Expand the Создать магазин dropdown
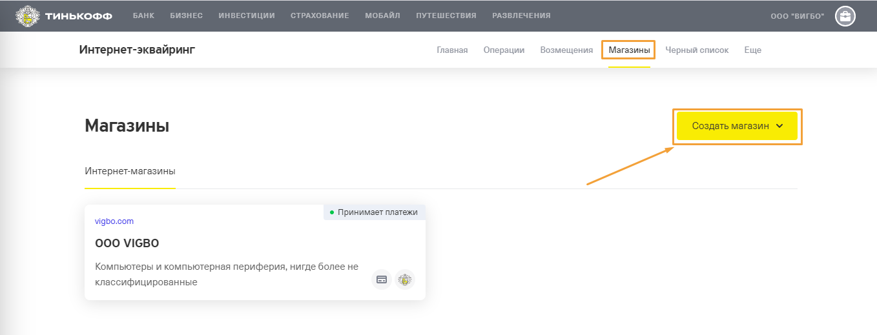Viewport: 877px width, 335px height. [x=737, y=127]
